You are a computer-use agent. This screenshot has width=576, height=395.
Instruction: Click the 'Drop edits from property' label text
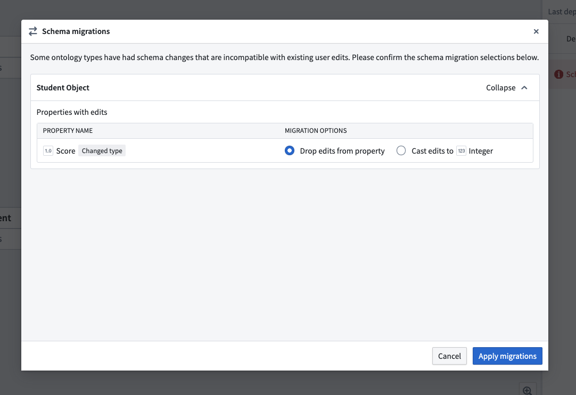pyautogui.click(x=342, y=151)
